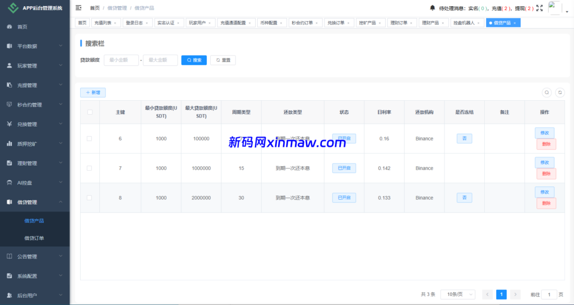Viewport: 574px width, 305px height.
Task: Click 修改 for row 6
Action: [544, 133]
